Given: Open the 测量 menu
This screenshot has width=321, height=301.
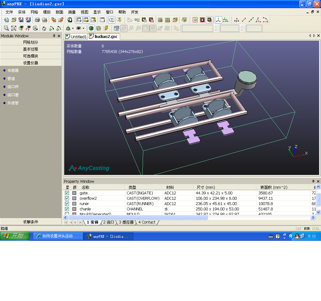Looking at the screenshot, I should pos(72,12).
